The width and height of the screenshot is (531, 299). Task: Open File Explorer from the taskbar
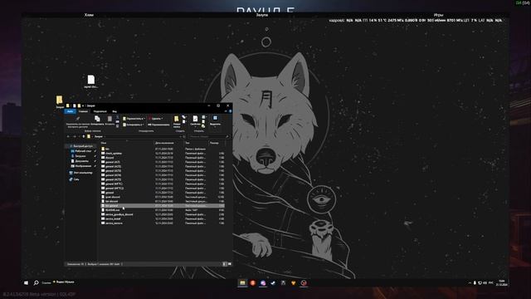(242, 282)
